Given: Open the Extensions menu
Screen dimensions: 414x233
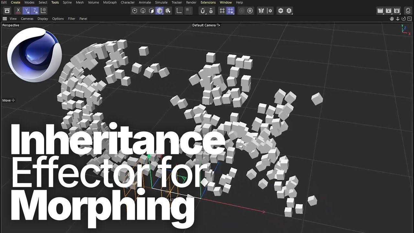Looking at the screenshot, I should [208, 2].
